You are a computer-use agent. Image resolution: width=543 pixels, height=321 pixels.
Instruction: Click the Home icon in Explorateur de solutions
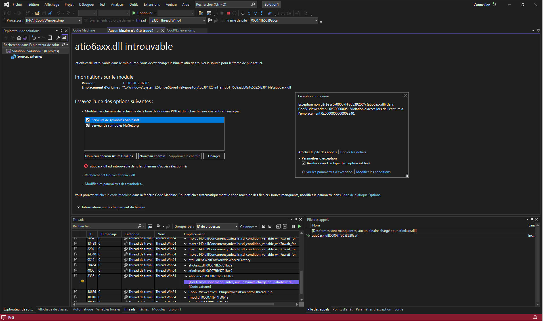19,38
